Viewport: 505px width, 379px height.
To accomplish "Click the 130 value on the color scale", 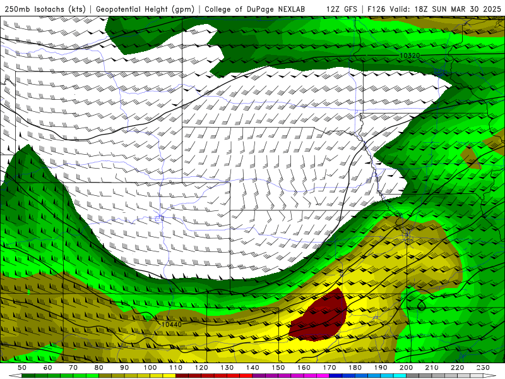I will tap(227, 368).
